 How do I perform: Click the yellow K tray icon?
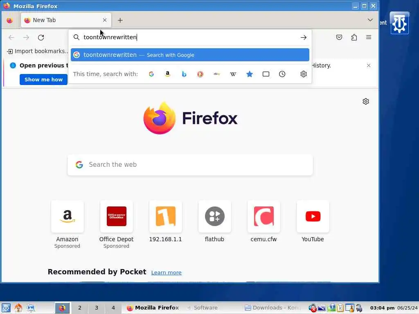(x=340, y=308)
